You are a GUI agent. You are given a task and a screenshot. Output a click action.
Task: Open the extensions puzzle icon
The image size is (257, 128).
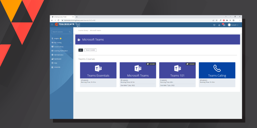(x=227, y=20)
